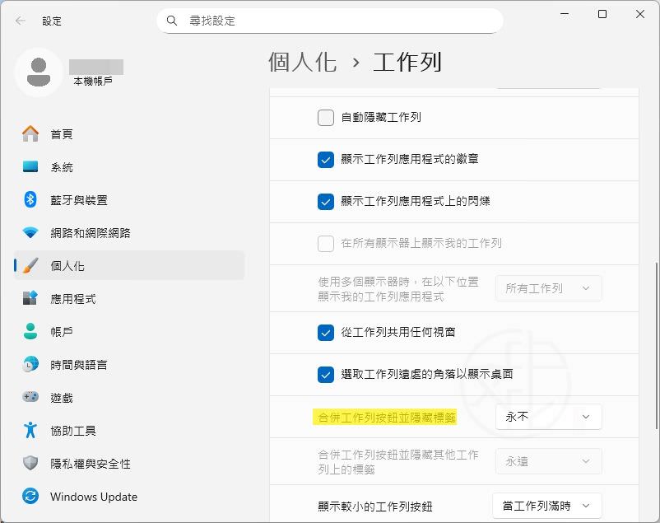This screenshot has width=660, height=523.
Task: Open 協助工具 settings
Action: click(129, 430)
